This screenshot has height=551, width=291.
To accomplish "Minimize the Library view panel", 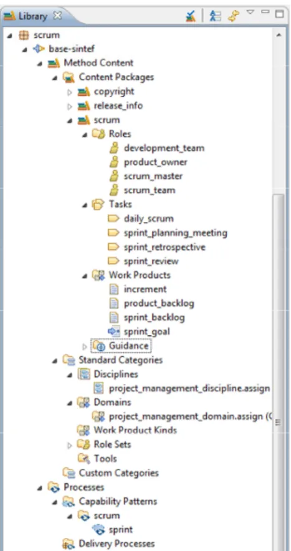I will [265, 12].
